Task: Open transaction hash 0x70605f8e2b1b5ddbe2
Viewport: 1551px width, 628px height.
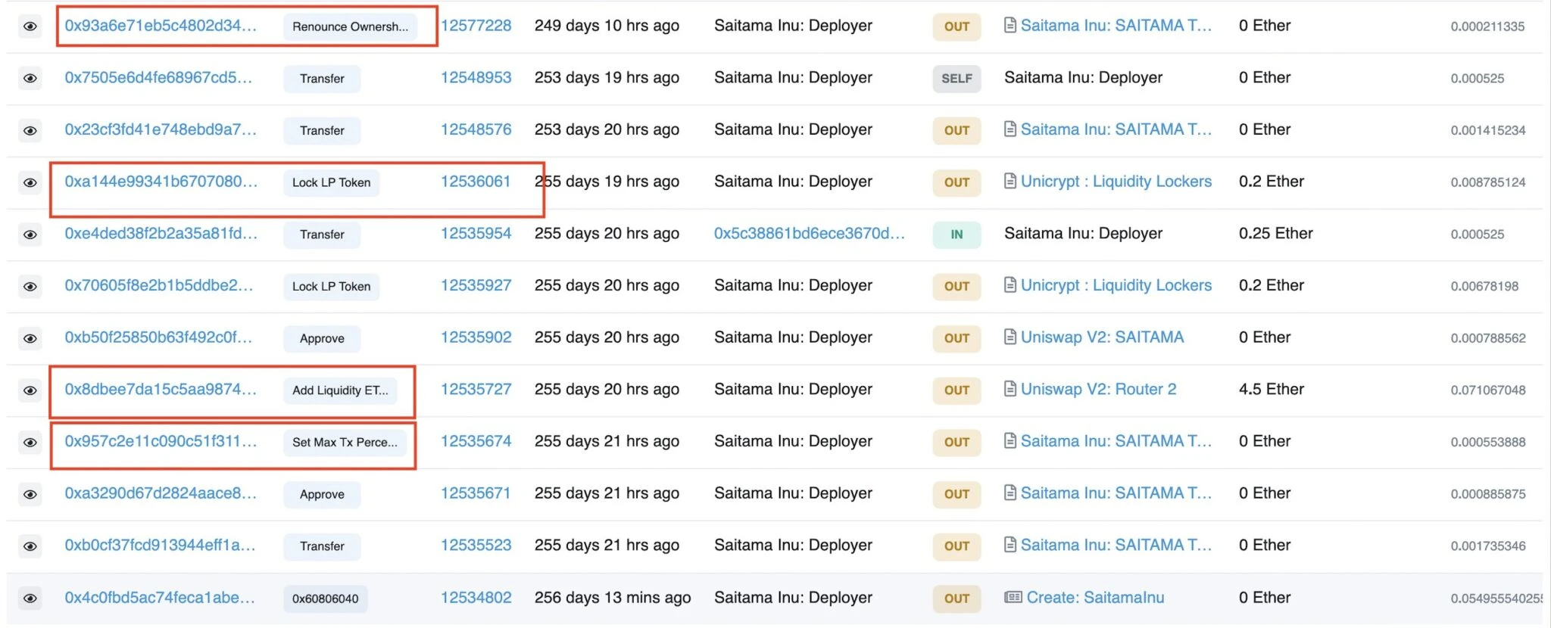Action: [158, 285]
